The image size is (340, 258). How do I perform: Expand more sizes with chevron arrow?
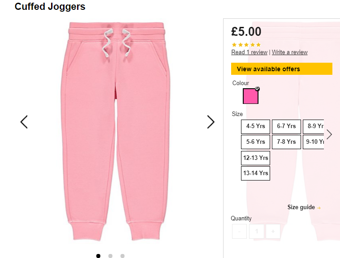tap(329, 134)
